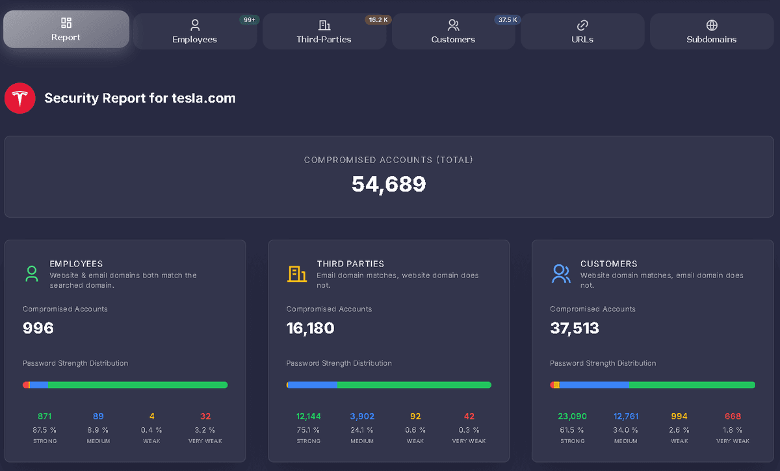Click the Third Parties count 16,180
780x471 pixels.
pos(311,328)
